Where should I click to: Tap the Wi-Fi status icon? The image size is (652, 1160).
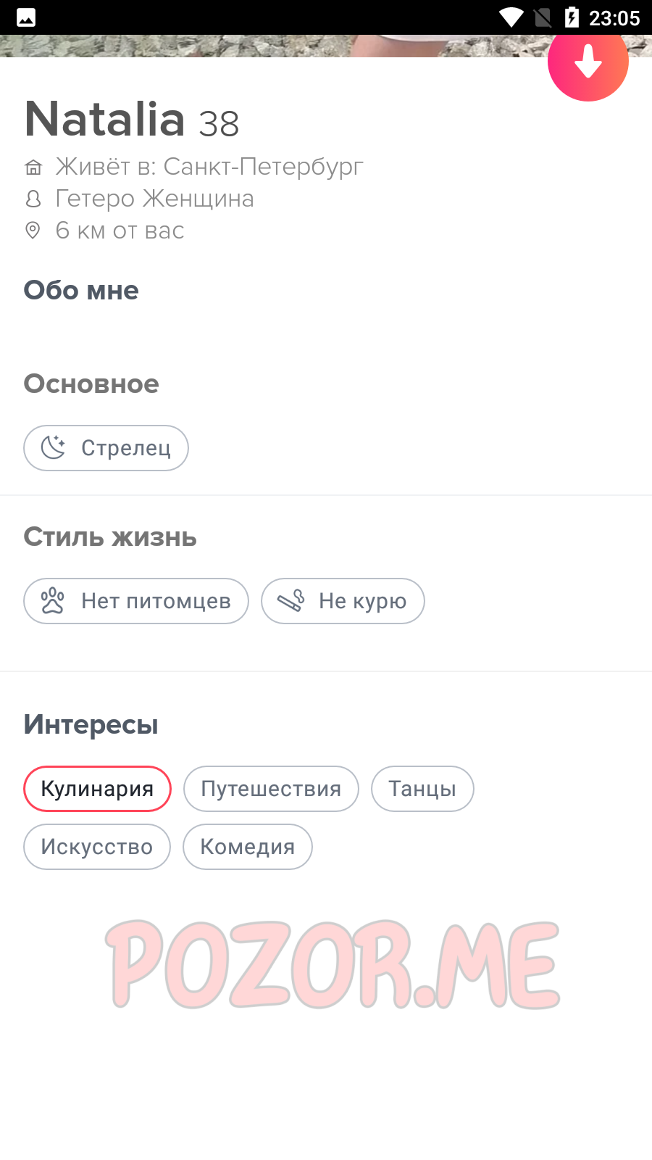[x=511, y=17]
